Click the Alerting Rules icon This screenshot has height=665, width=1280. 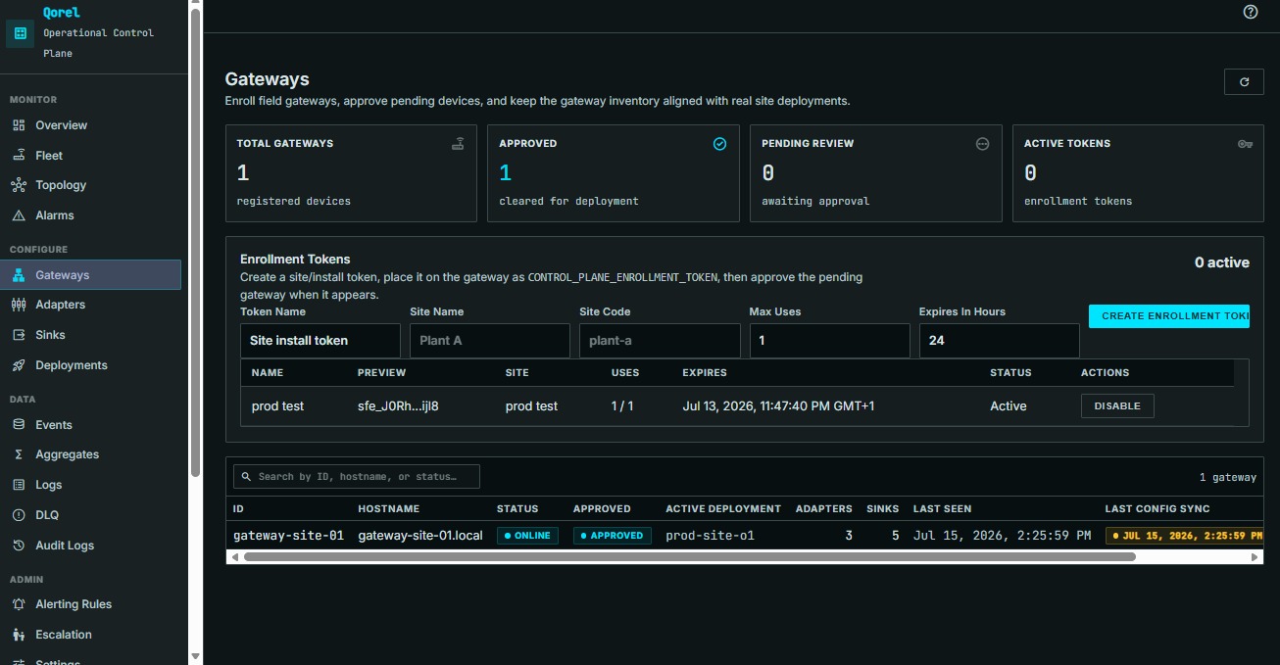coord(19,604)
